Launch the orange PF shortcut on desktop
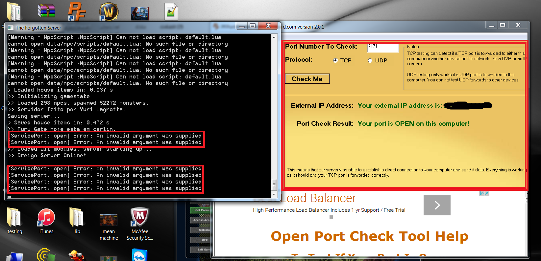 tap(77, 12)
